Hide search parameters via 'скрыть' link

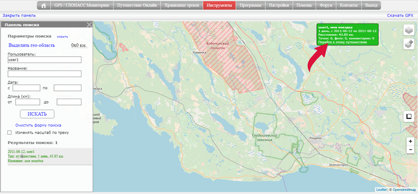[x=62, y=37]
